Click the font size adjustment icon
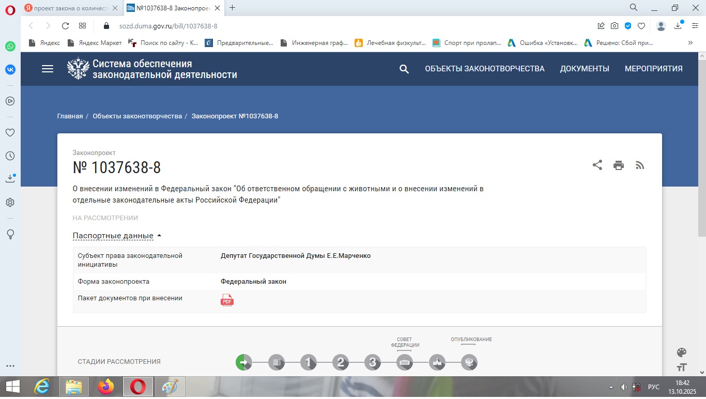This screenshot has width=706, height=399. coord(682,367)
